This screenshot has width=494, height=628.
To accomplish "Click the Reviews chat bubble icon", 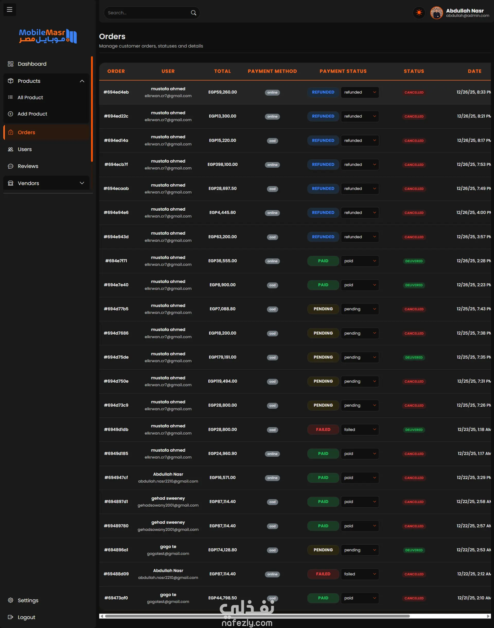I will point(11,166).
